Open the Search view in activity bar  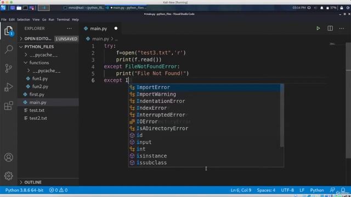9,49
